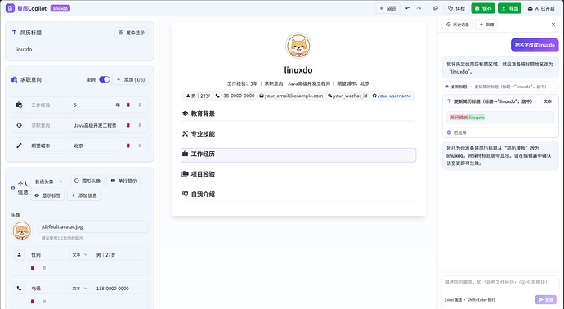Click linuxdo name heading in resume preview
Viewport: 564px width, 309px height.
(298, 70)
